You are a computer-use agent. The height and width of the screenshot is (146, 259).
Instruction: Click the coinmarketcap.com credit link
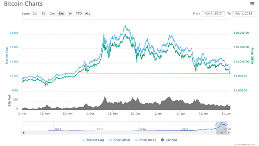pyautogui.click(x=244, y=144)
